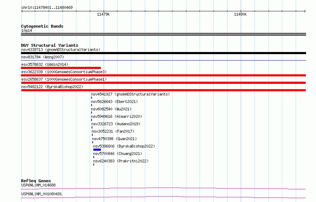Select the 10p14 band label

pyautogui.click(x=27, y=30)
